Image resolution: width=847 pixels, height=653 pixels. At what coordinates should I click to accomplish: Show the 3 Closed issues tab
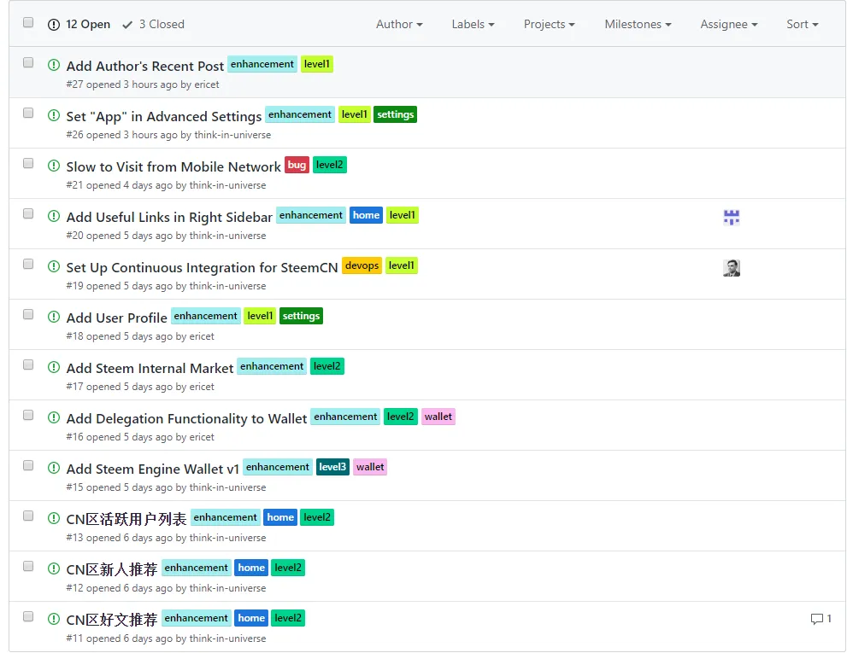point(153,24)
